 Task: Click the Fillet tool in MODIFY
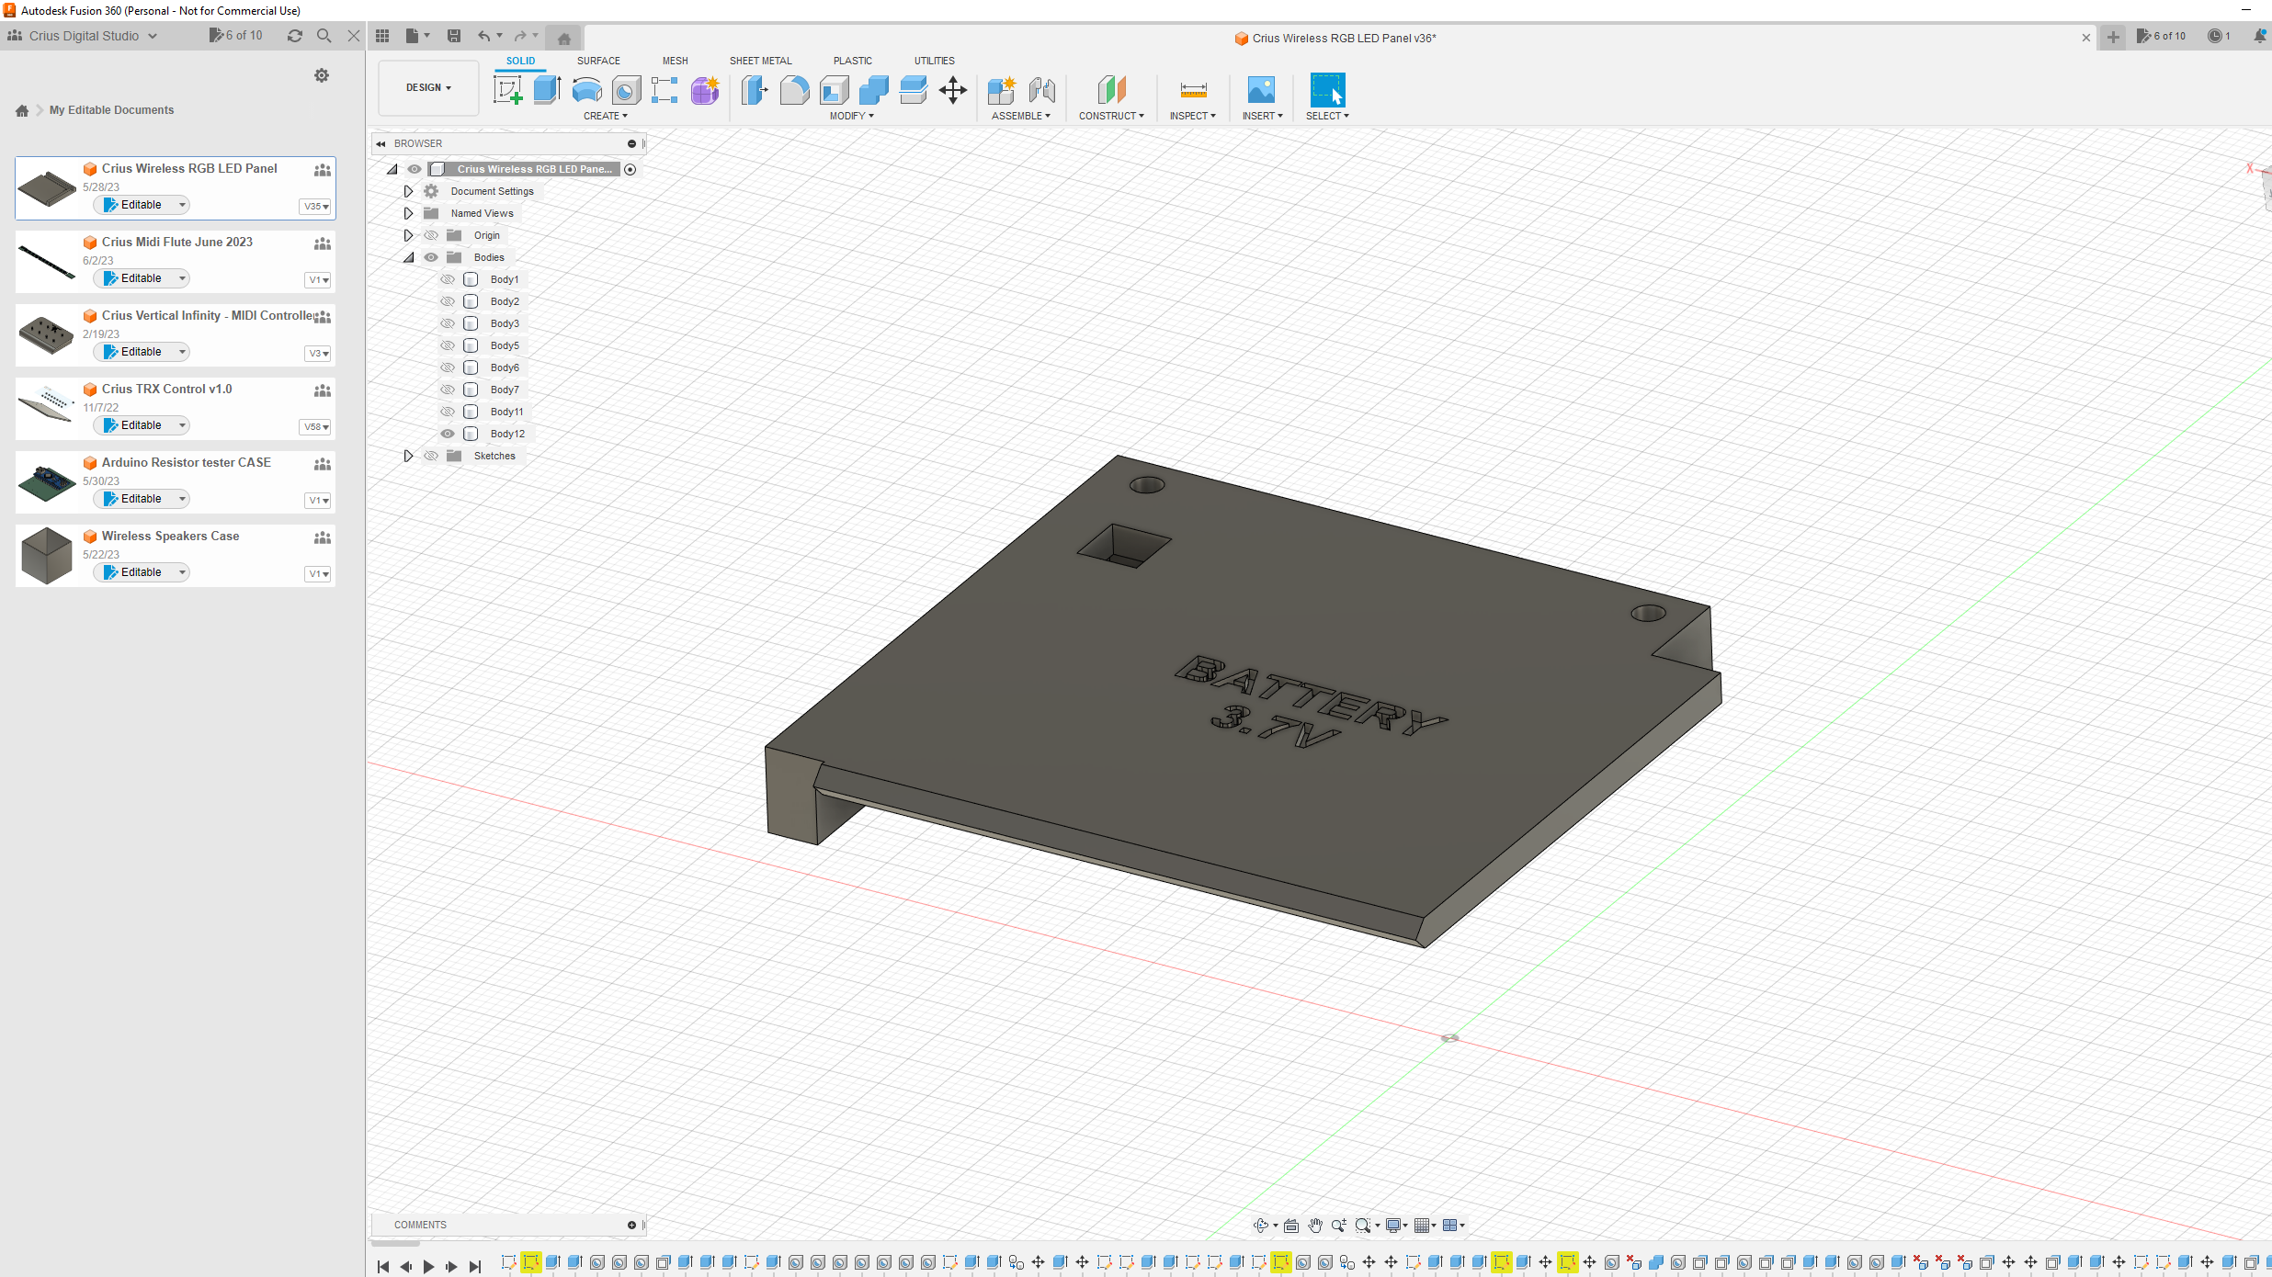(796, 89)
